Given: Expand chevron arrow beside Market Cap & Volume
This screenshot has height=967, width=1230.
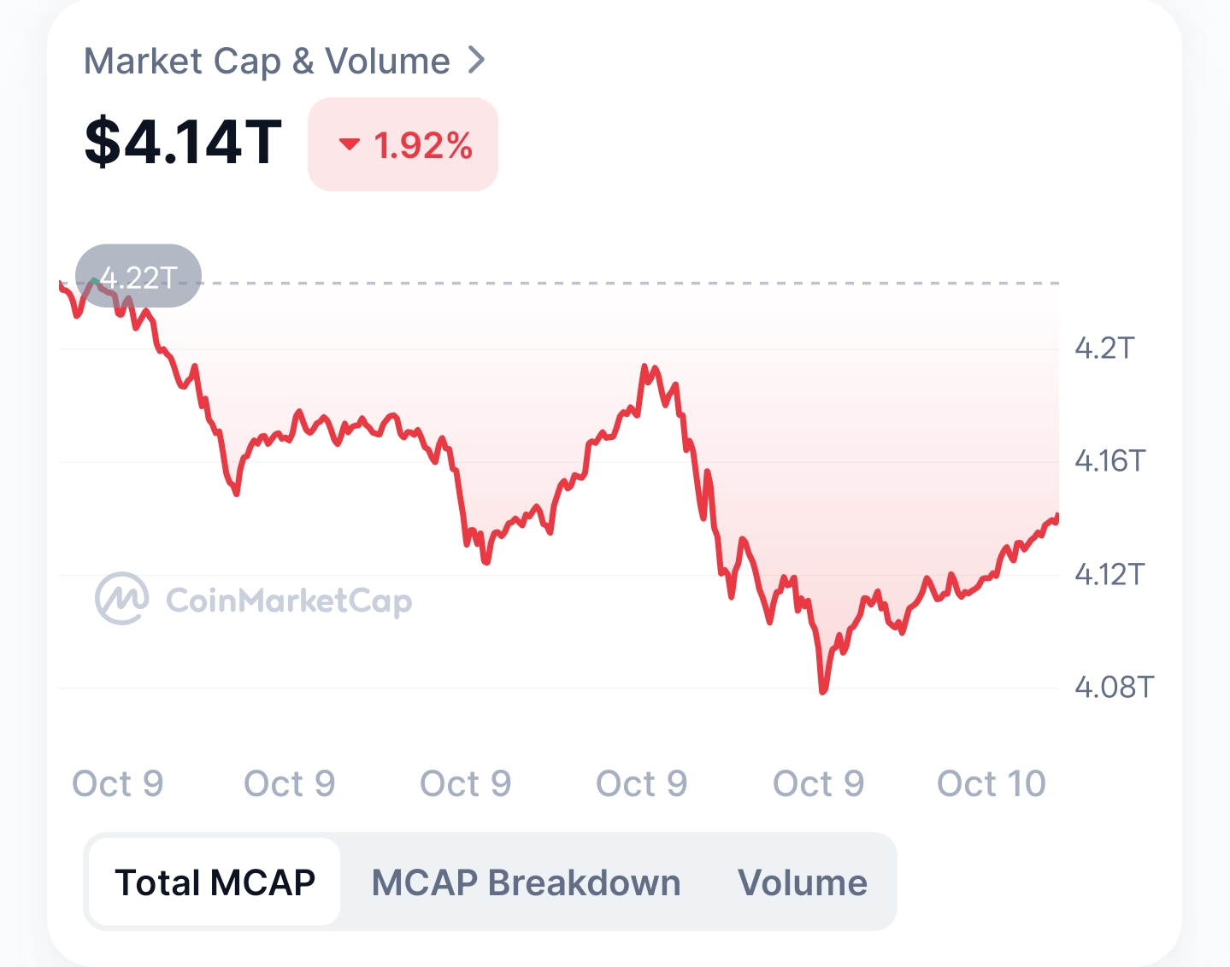Looking at the screenshot, I should 477,61.
